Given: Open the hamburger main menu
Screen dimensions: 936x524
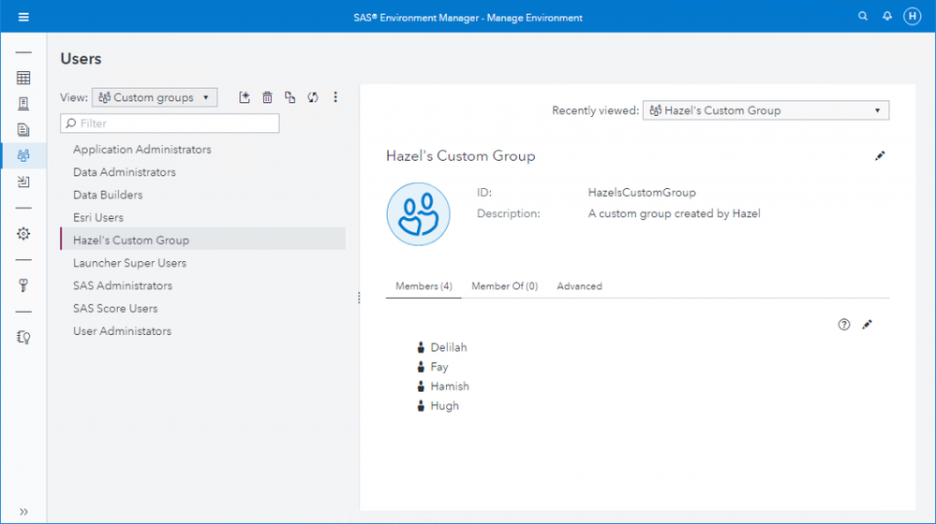Looking at the screenshot, I should (23, 17).
